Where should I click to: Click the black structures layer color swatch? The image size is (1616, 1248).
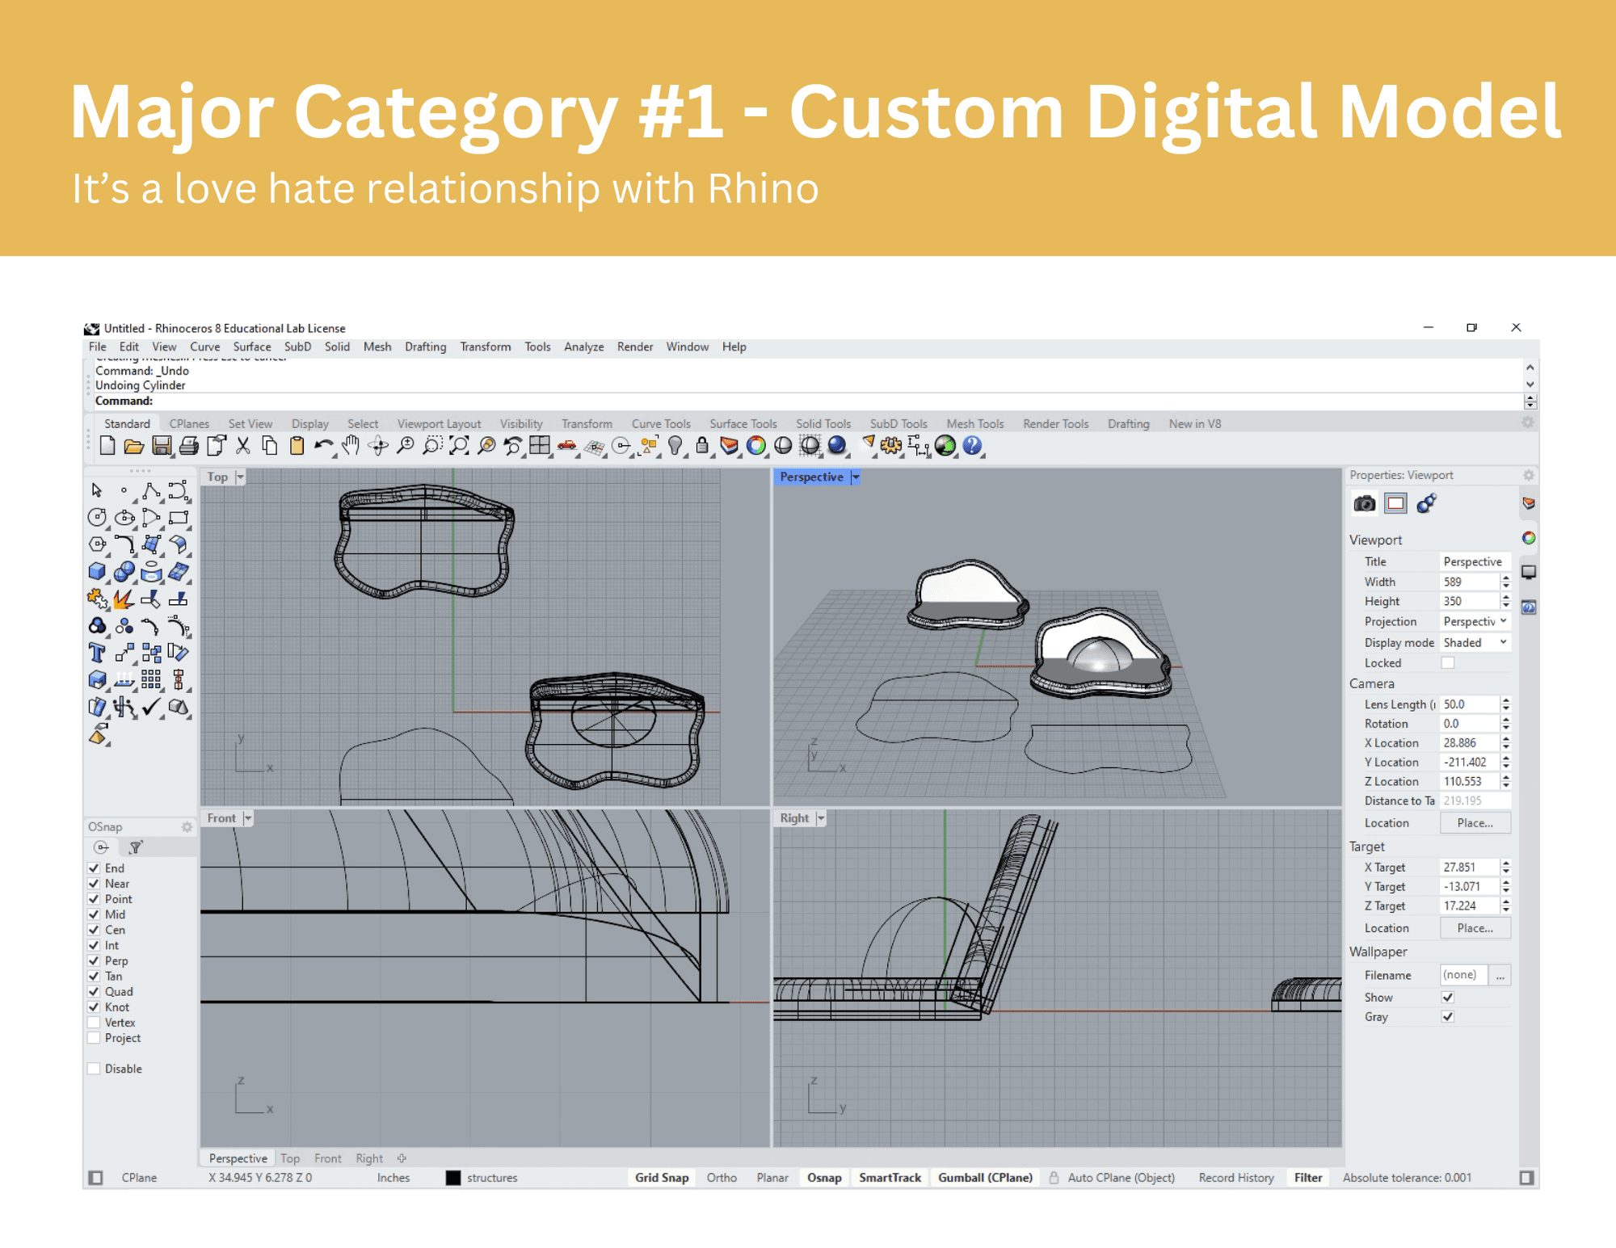(453, 1178)
